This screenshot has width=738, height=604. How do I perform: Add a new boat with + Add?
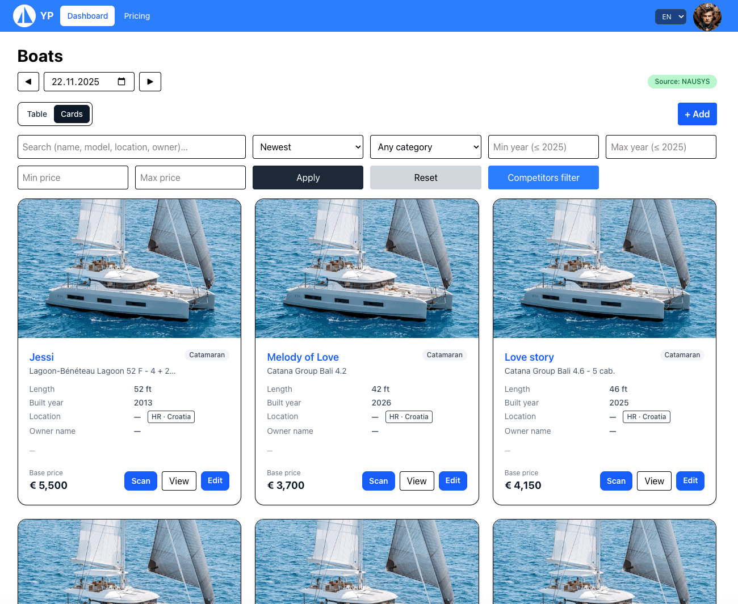click(x=697, y=114)
